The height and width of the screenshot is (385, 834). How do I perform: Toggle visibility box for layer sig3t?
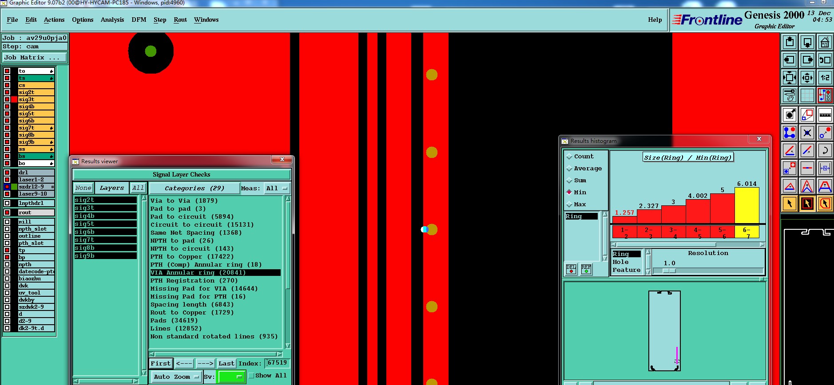(x=7, y=99)
